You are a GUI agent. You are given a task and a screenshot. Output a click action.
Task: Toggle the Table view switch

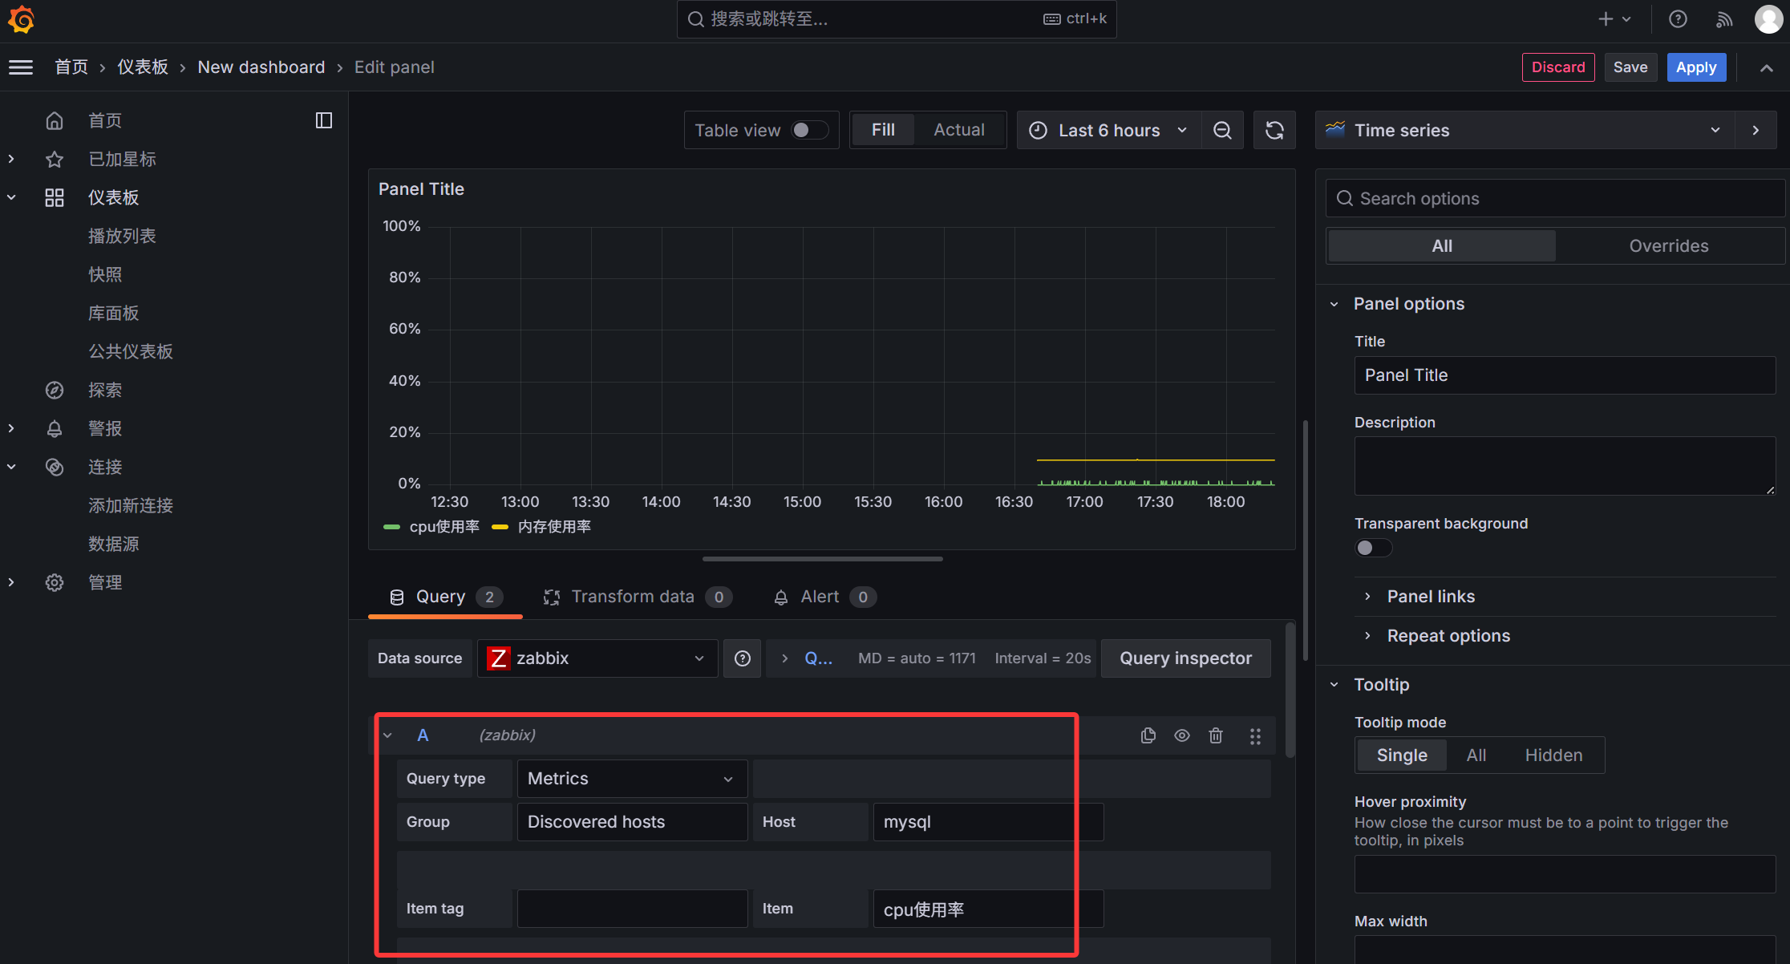808,130
